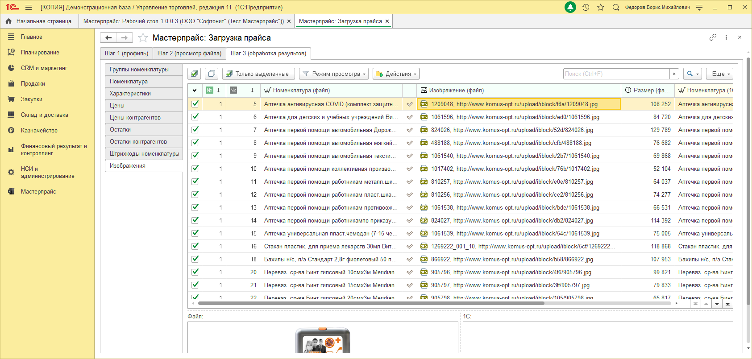Uncheck the row for Аптечка антивирусная COVID

click(195, 104)
